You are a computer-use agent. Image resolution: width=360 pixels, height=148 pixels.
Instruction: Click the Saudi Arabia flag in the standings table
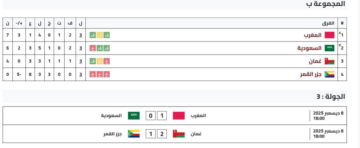(x=329, y=48)
